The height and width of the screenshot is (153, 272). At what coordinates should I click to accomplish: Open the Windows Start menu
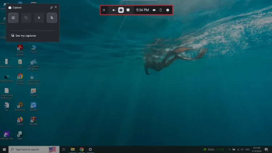(x=4, y=149)
